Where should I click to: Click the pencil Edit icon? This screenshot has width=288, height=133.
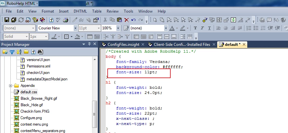coord(75,20)
